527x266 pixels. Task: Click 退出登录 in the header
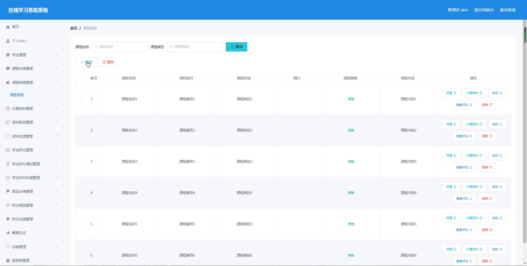coord(508,10)
